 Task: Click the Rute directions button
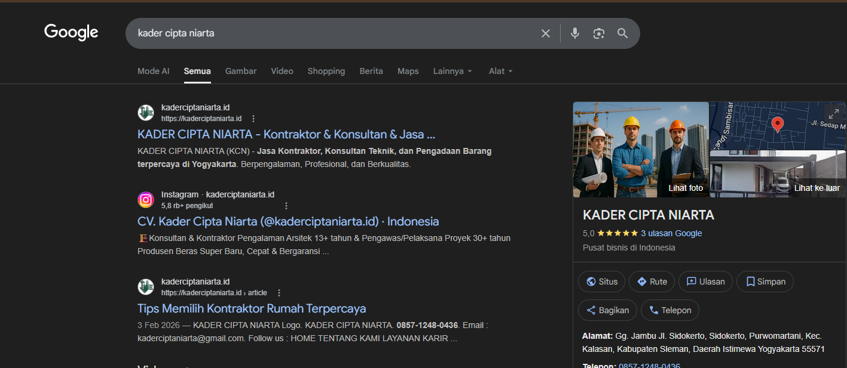[x=652, y=282]
